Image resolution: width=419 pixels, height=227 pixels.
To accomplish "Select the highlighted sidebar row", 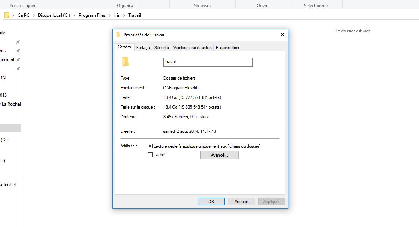I will pos(11,128).
